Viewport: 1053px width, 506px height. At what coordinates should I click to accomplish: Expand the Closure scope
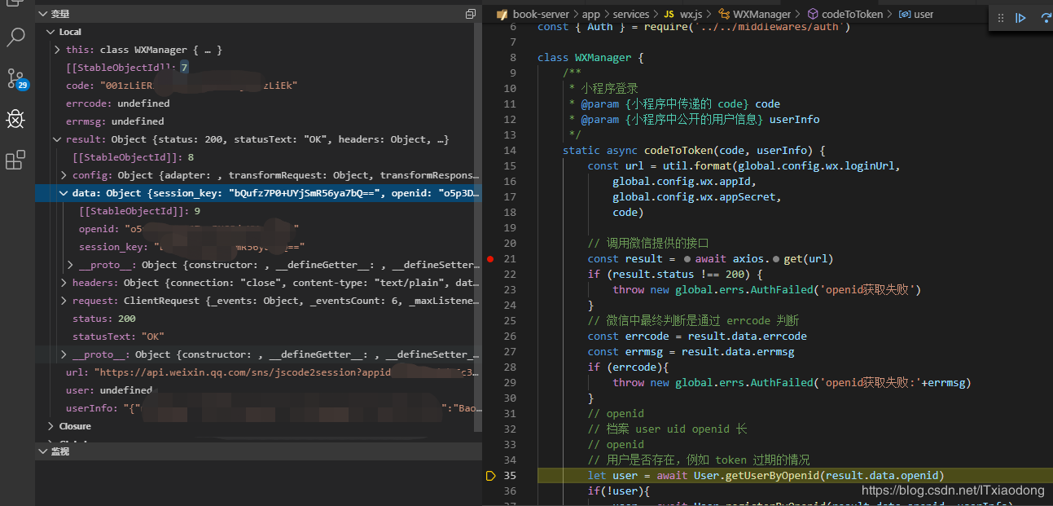point(52,426)
